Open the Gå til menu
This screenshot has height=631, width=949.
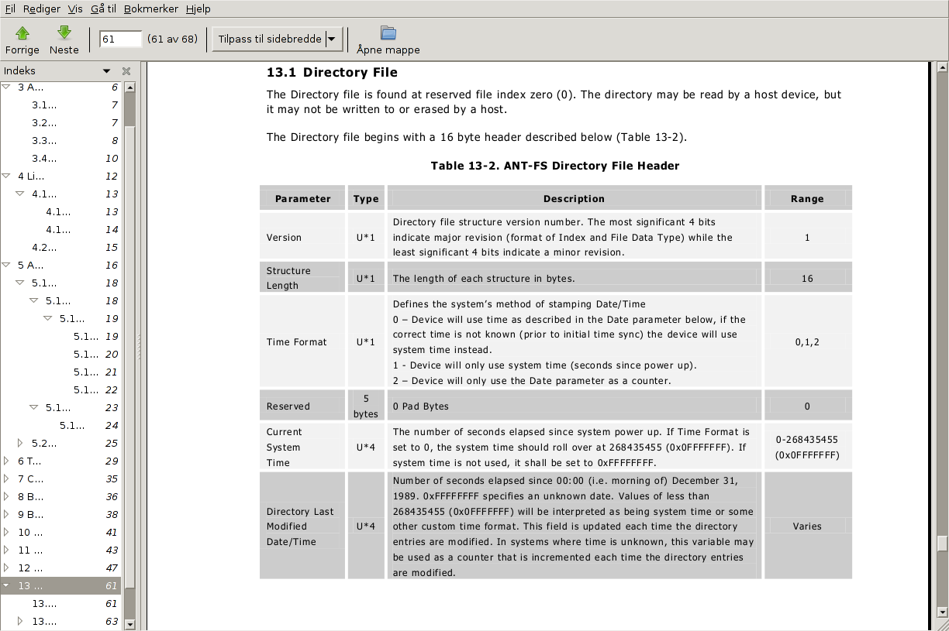[x=103, y=9]
